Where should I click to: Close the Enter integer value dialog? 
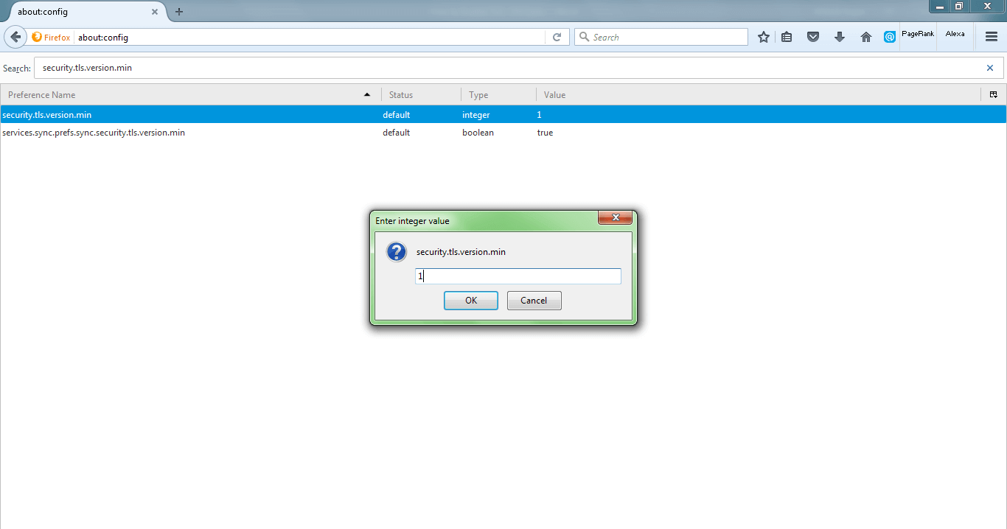coord(615,218)
